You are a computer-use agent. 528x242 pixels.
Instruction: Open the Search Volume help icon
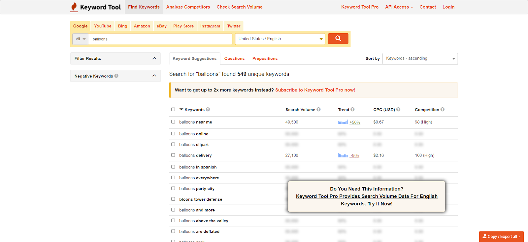[x=318, y=109]
